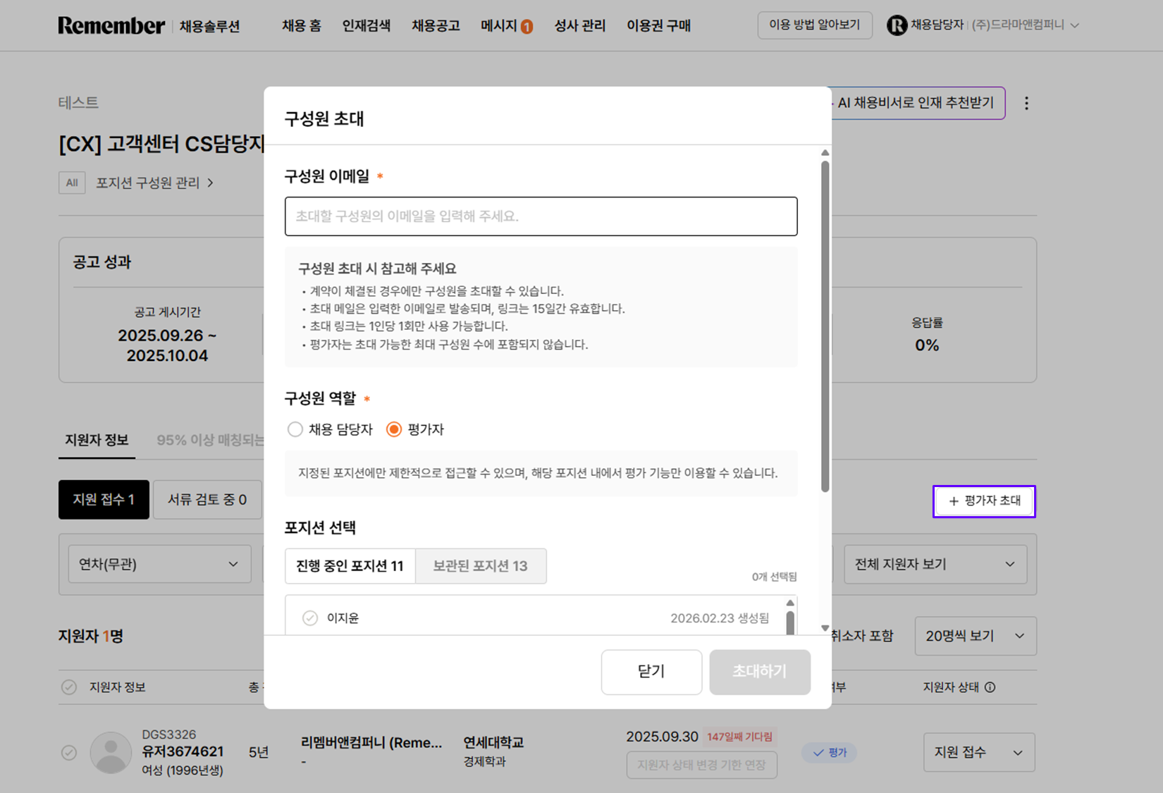This screenshot has width=1163, height=793.
Task: Check the 이지윤 position checkbox
Action: [310, 618]
